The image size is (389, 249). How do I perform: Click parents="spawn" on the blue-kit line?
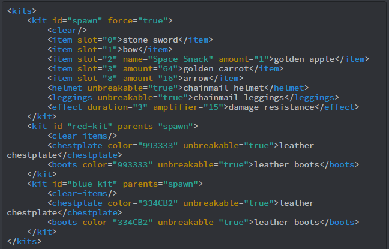click(x=160, y=184)
